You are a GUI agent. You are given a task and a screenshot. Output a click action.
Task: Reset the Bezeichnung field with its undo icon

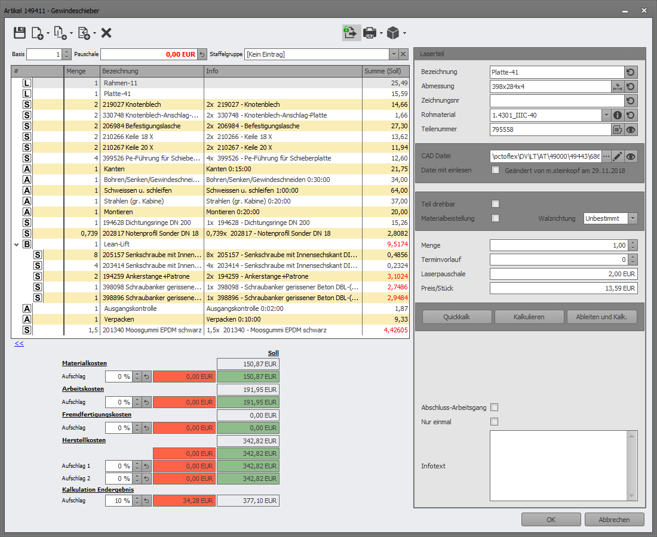(631, 72)
